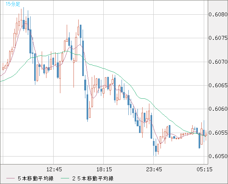Select the 0.6080 price axis label
Image resolution: width=228 pixels, height=184 pixels.
pos(218,14)
